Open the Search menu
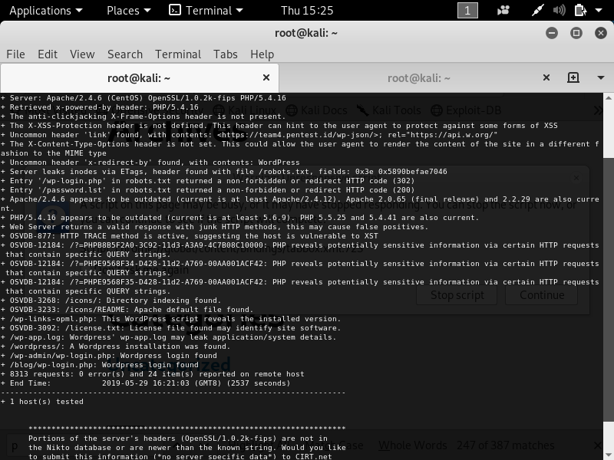The width and height of the screenshot is (614, 460). tap(125, 54)
